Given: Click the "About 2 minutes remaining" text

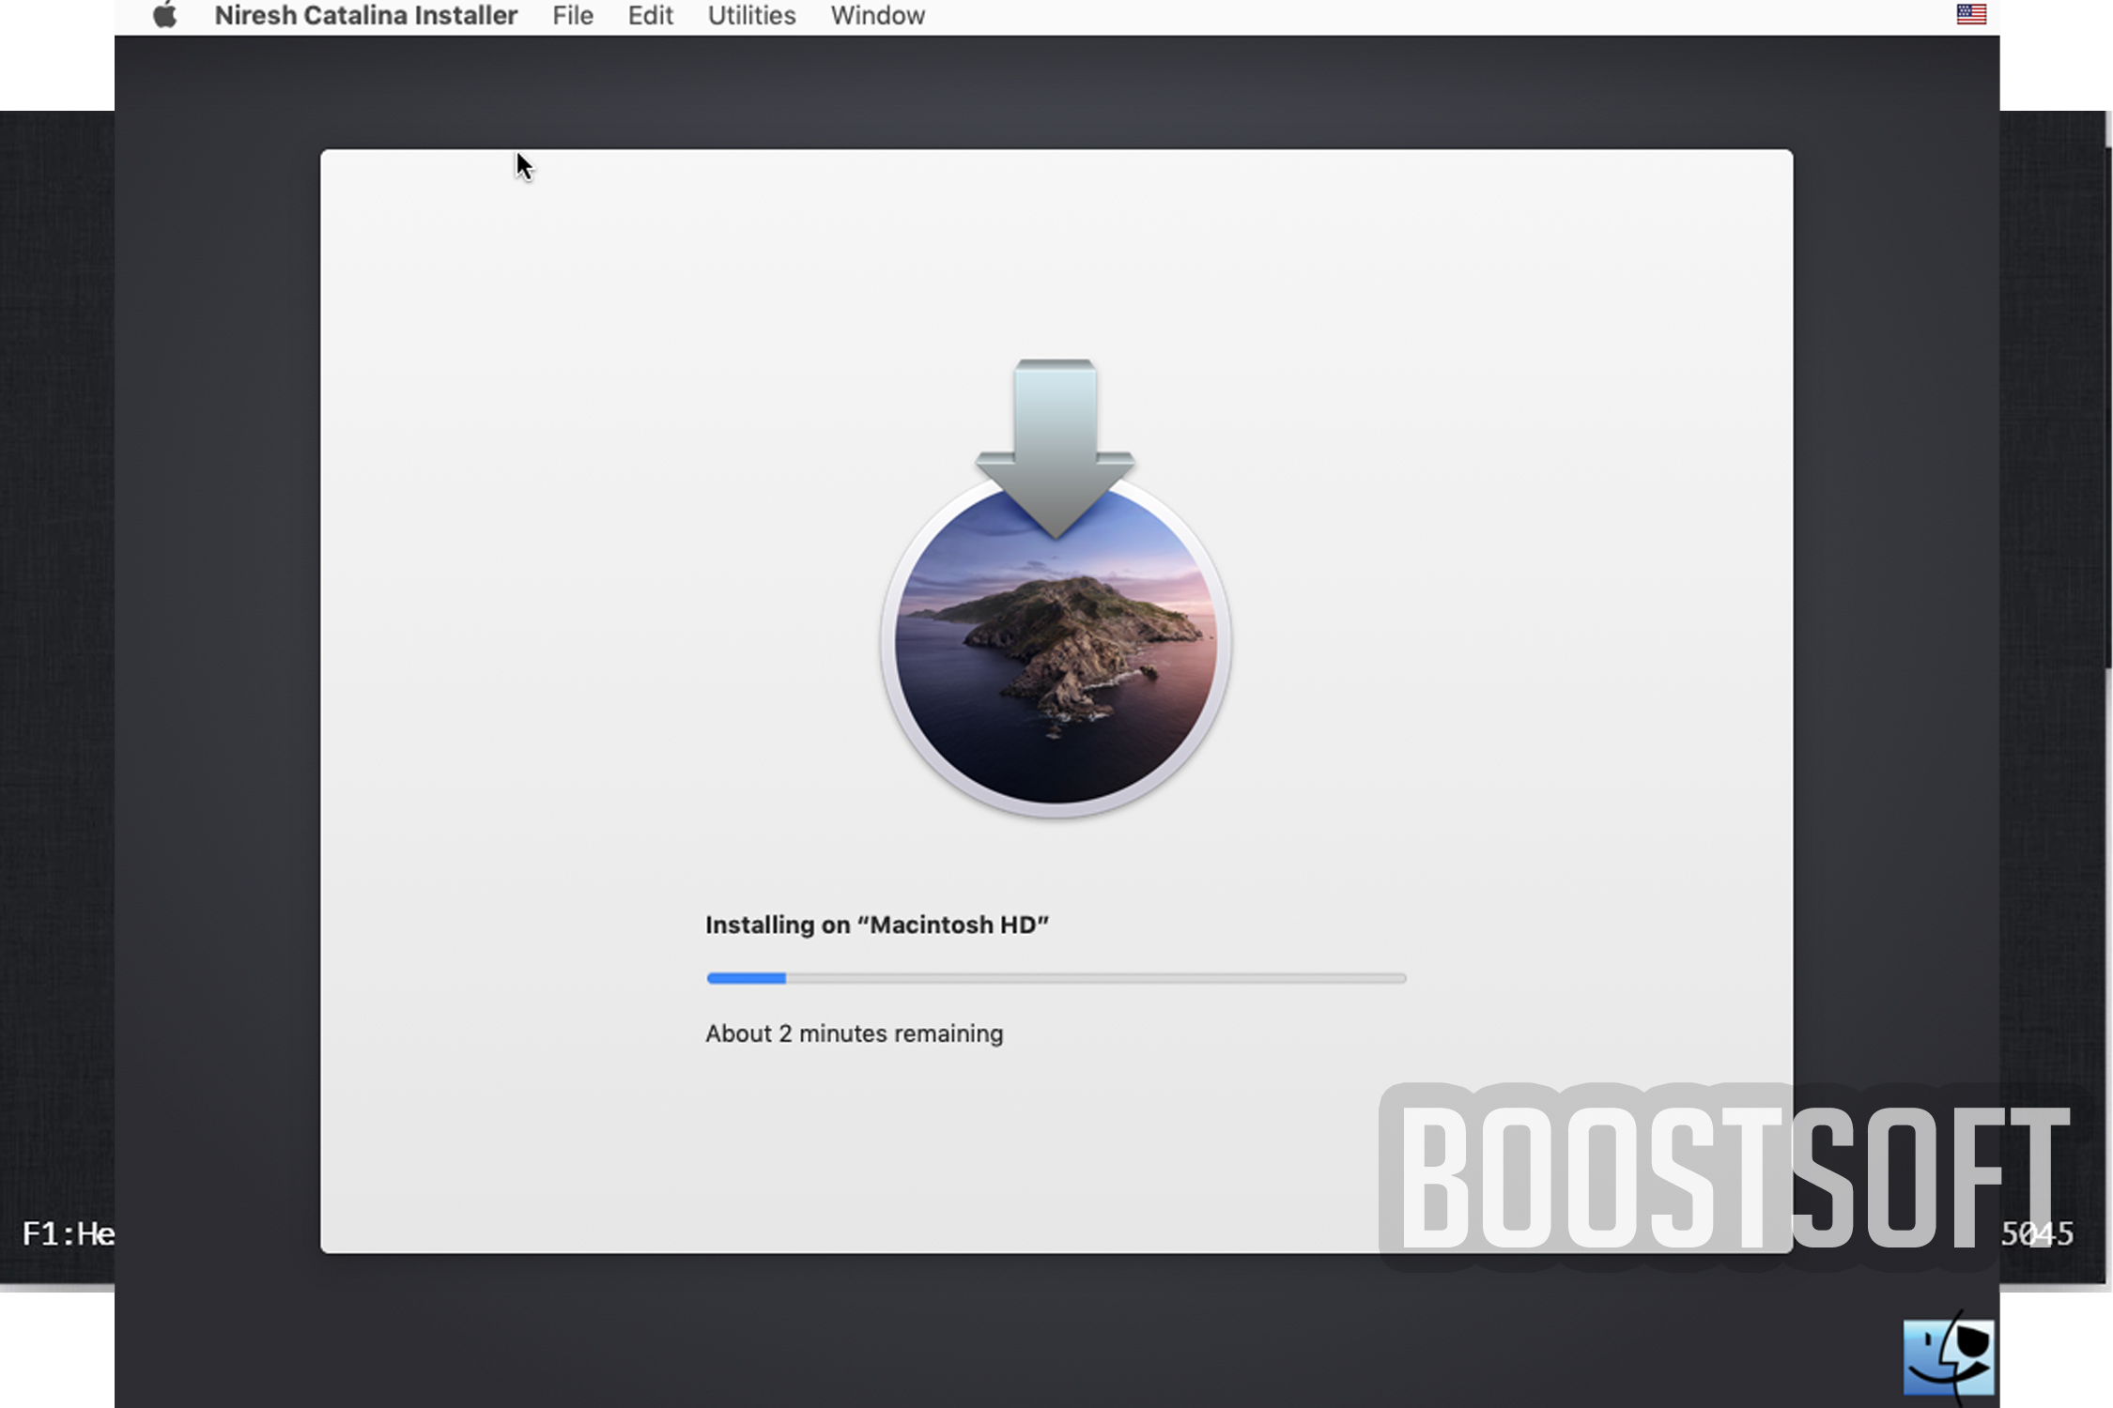Looking at the screenshot, I should (855, 1033).
